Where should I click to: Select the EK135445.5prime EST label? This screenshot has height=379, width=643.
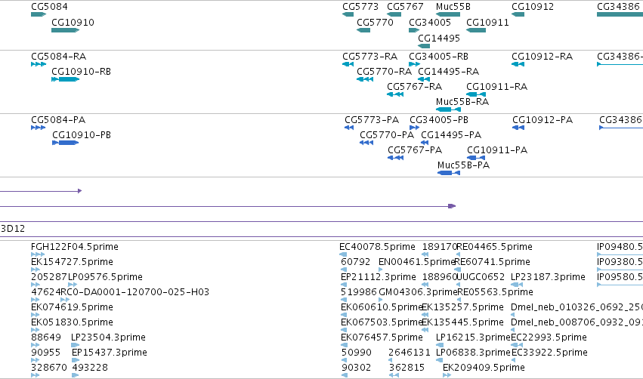click(462, 322)
